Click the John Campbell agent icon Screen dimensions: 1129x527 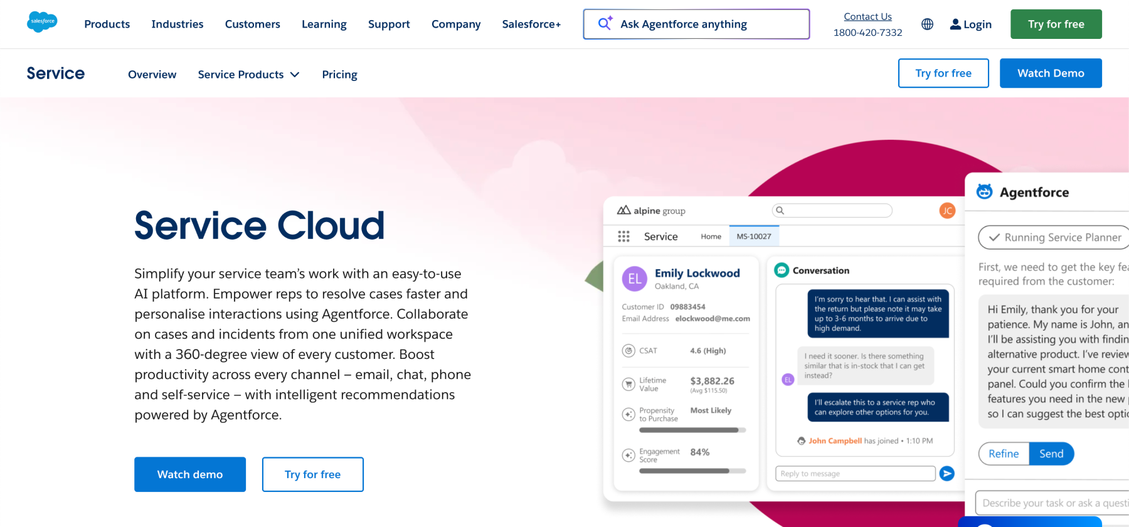[x=801, y=441]
